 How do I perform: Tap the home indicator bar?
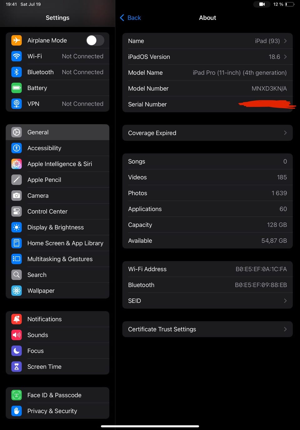tap(150, 426)
